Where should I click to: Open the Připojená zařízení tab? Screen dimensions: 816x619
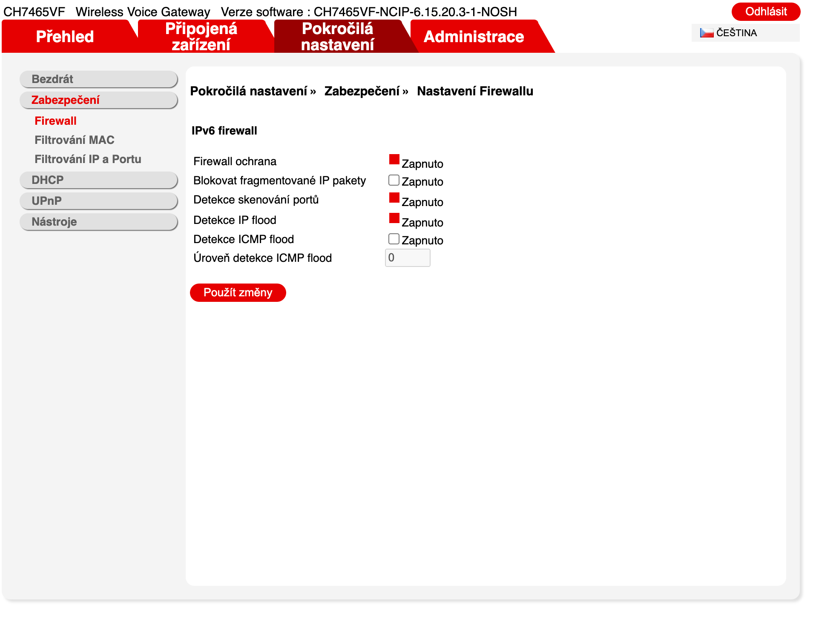[x=201, y=37]
